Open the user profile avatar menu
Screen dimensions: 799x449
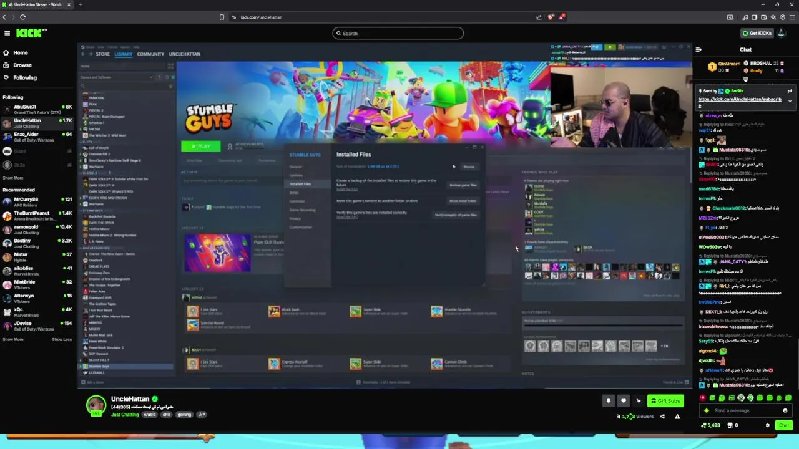(x=782, y=33)
